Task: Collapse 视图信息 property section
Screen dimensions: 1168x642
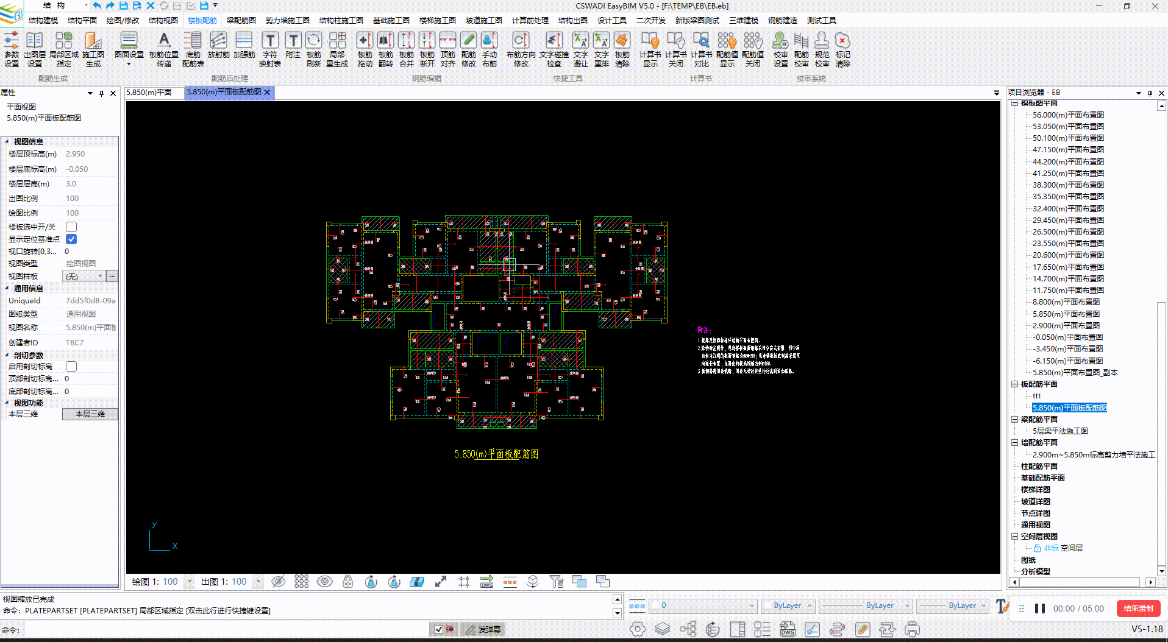Action: tap(7, 141)
